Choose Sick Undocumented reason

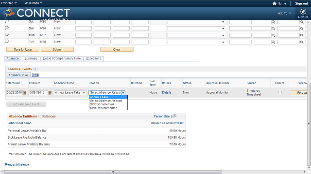click(x=108, y=108)
